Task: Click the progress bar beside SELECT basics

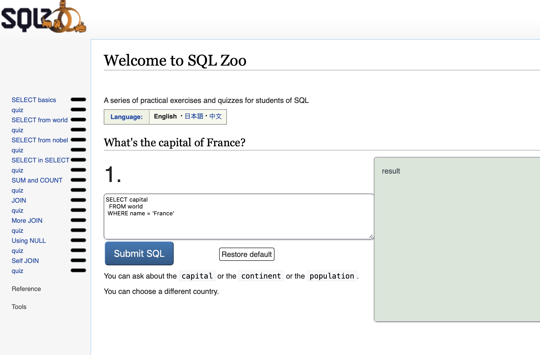Action: [x=78, y=99]
